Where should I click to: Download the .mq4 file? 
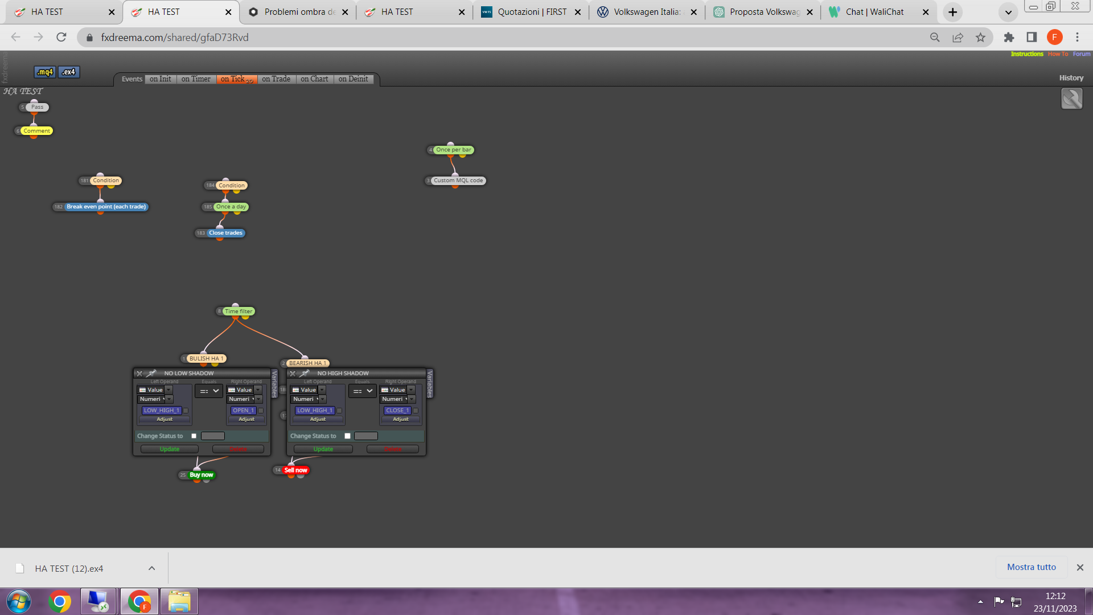point(45,72)
